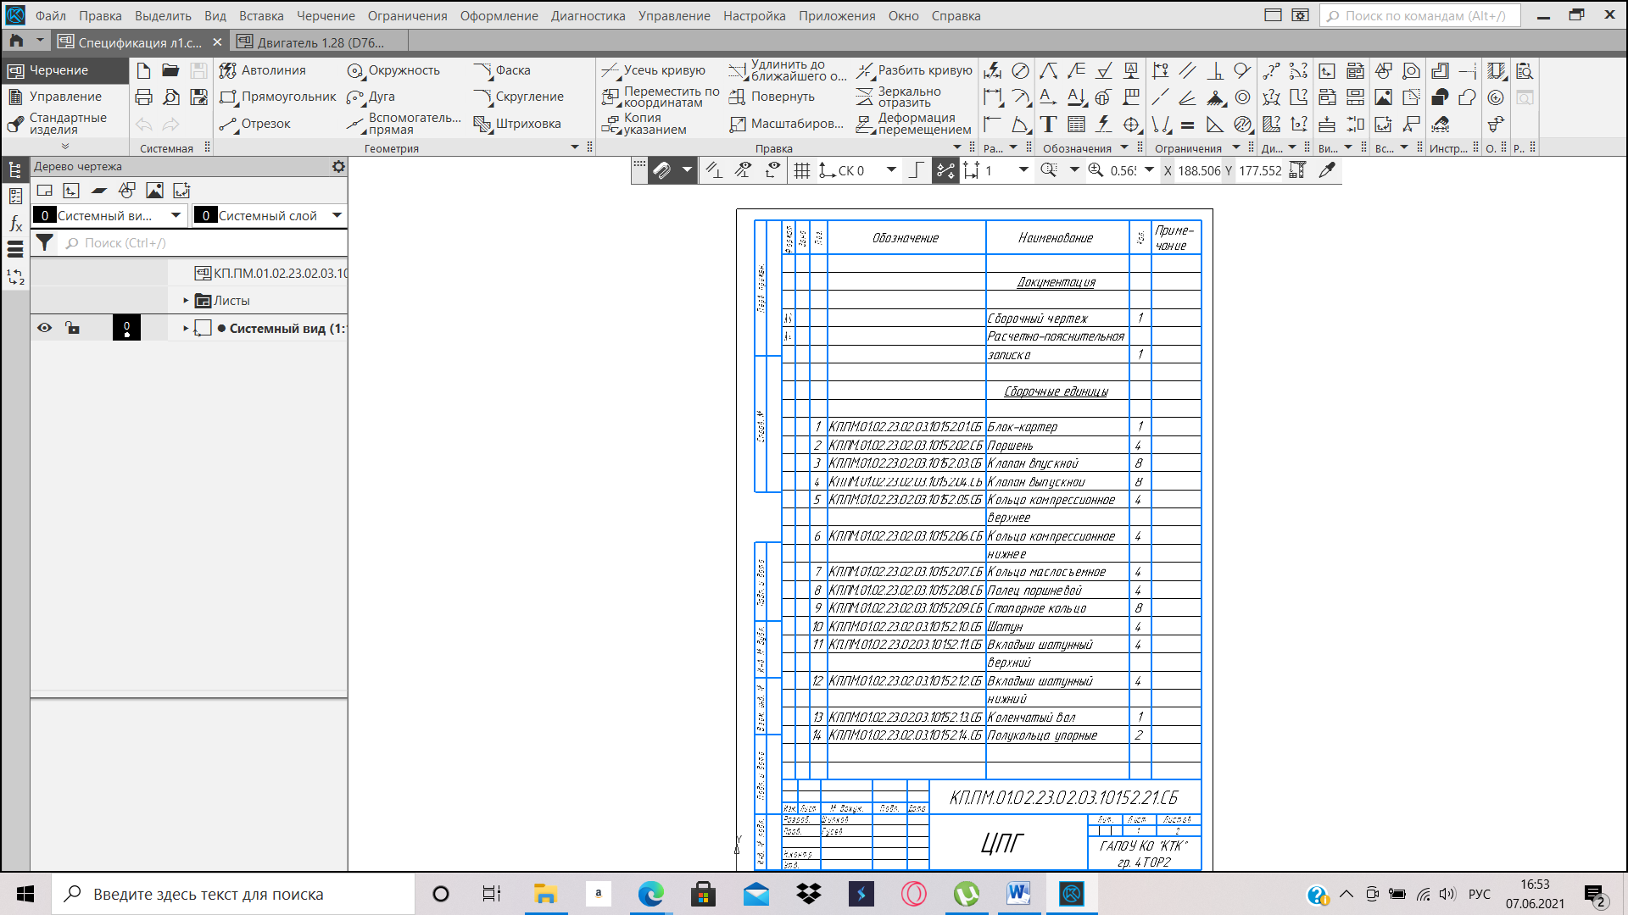This screenshot has width=1628, height=915.
Task: Toggle grid display in view toolbar
Action: click(801, 171)
